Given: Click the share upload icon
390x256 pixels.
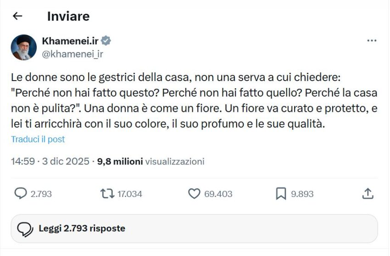Looking at the screenshot, I should pos(368,194).
